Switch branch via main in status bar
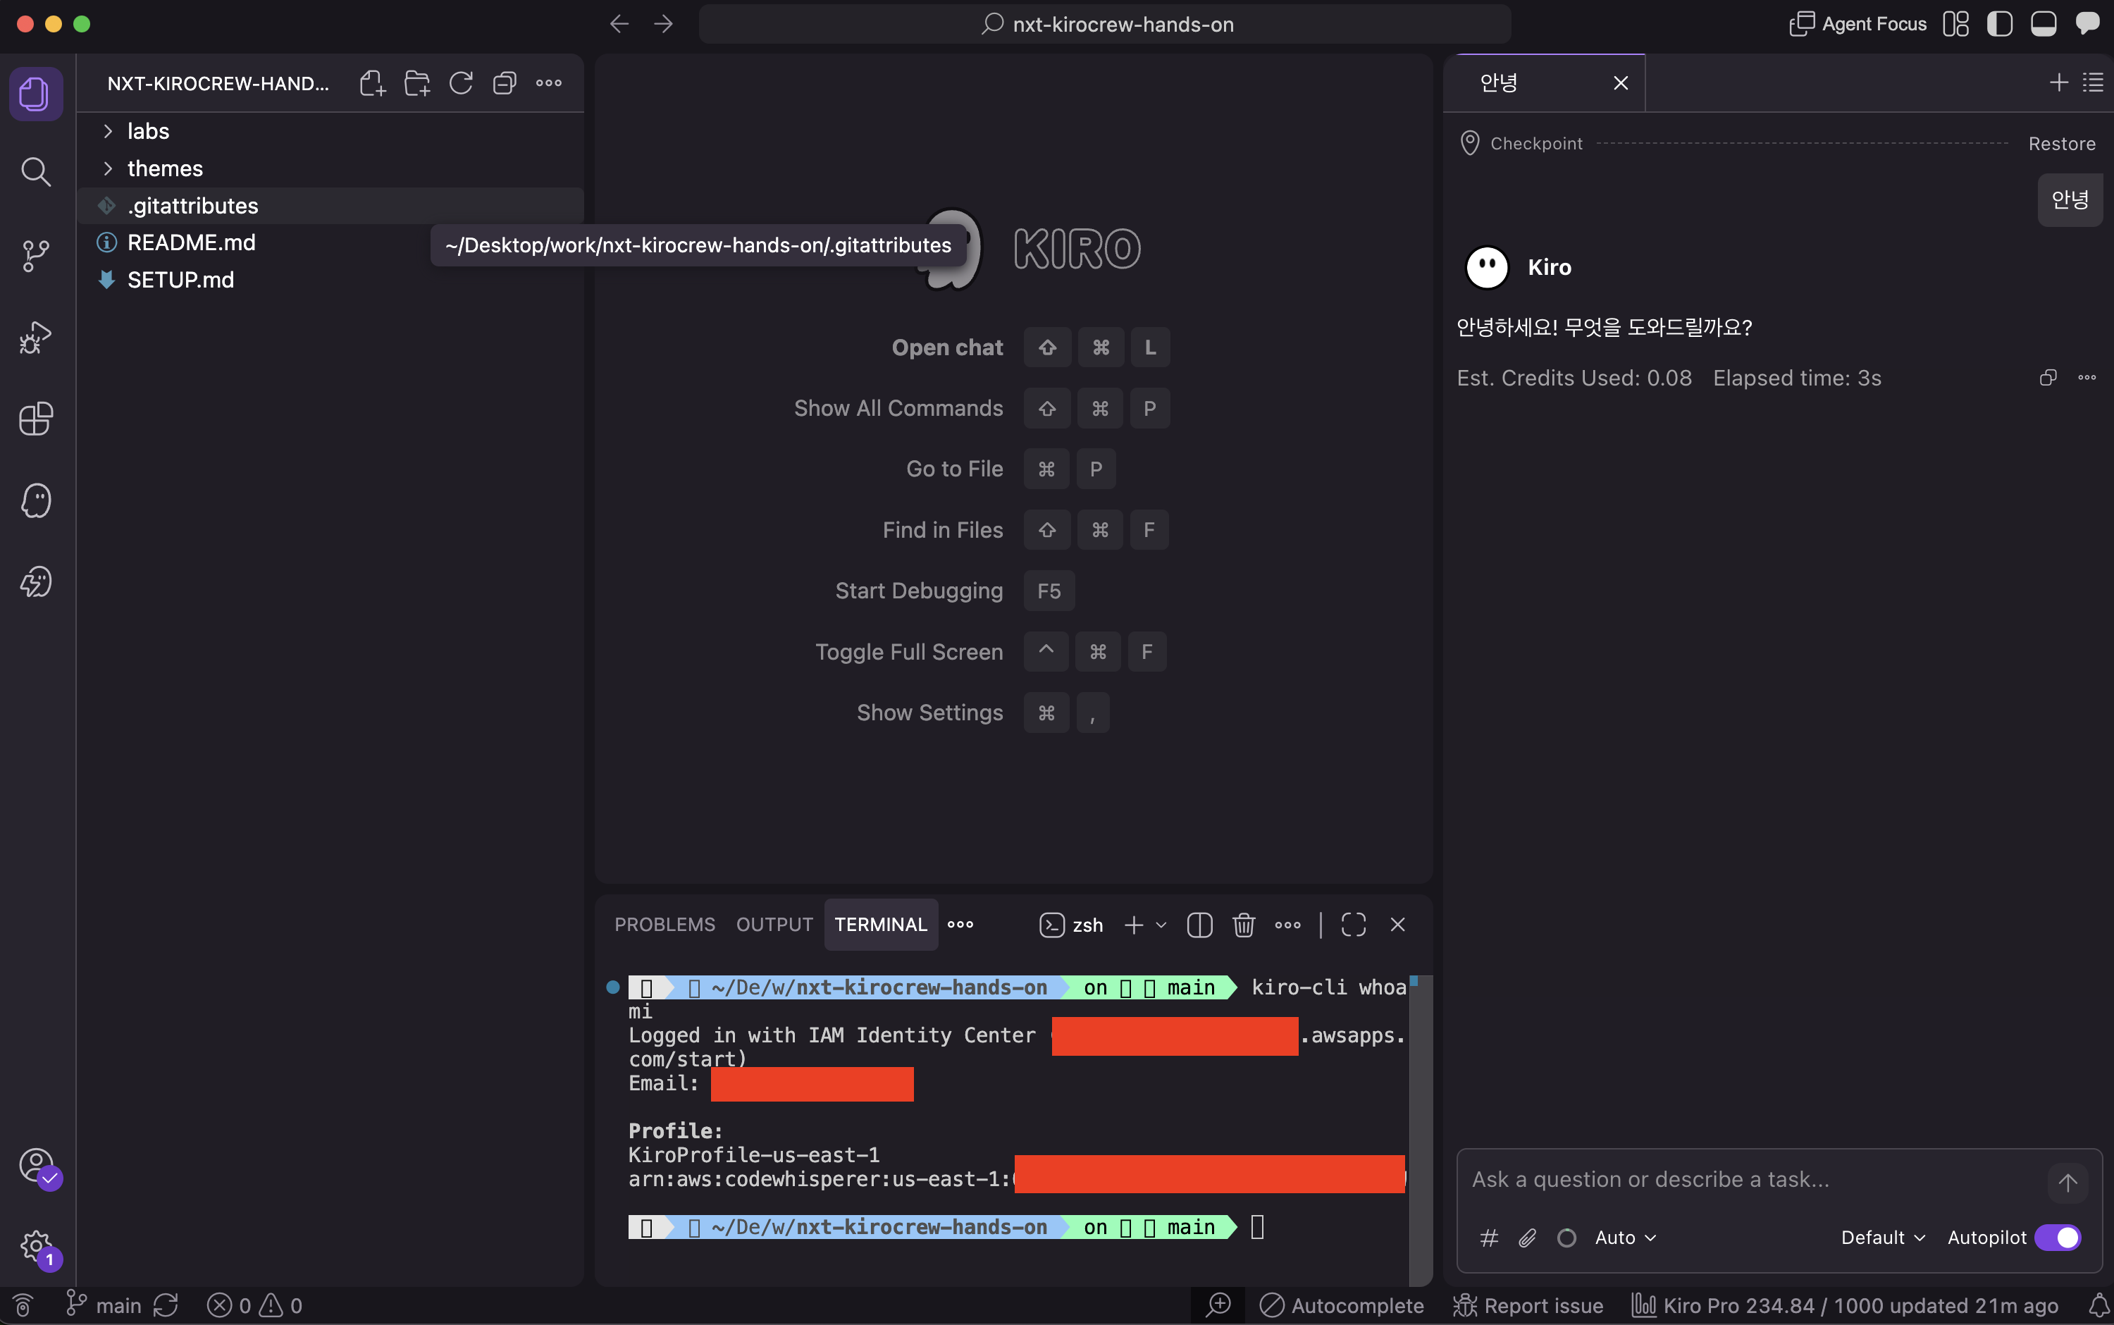This screenshot has height=1325, width=2114. tap(104, 1306)
